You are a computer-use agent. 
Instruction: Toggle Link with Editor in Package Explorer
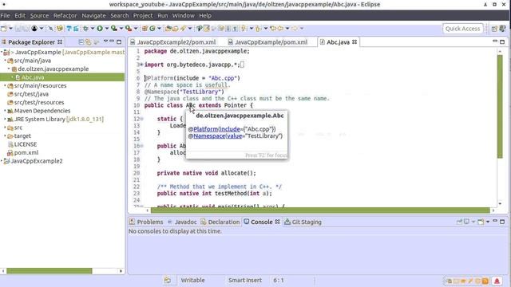89,42
